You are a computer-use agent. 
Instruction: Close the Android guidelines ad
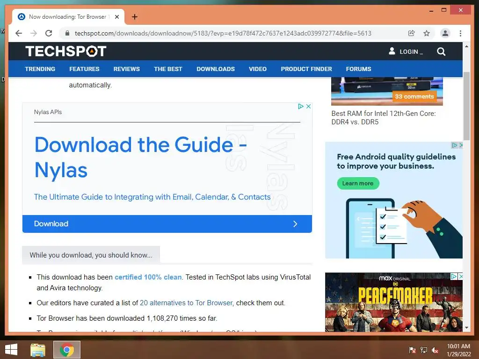click(x=461, y=145)
